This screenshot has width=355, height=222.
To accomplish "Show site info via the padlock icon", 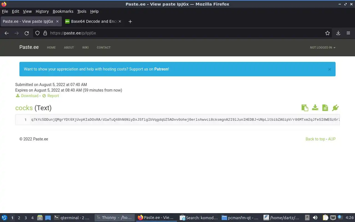I will point(45,33).
